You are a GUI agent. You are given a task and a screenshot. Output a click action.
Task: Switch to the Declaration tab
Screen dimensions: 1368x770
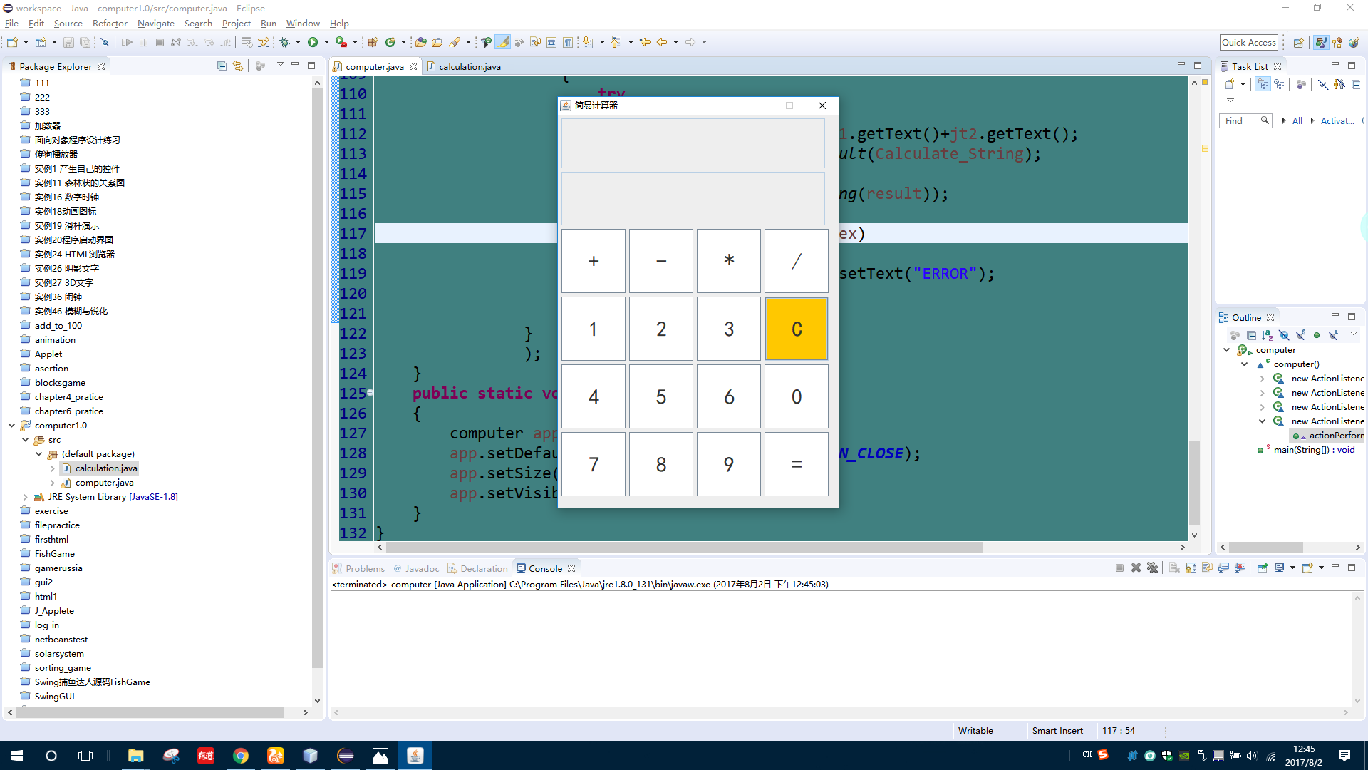pyautogui.click(x=477, y=568)
